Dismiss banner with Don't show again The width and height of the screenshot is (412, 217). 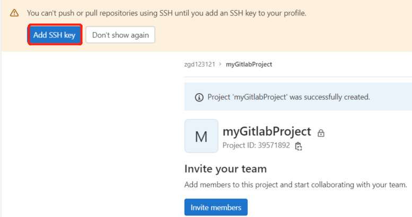120,35
